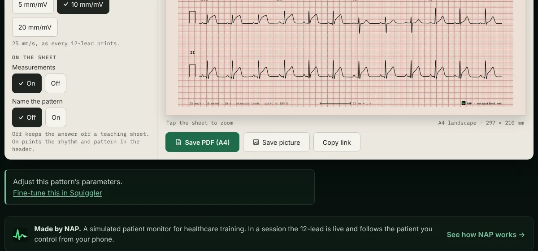Set Name the pattern to On
Image resolution: width=538 pixels, height=251 pixels.
56,117
